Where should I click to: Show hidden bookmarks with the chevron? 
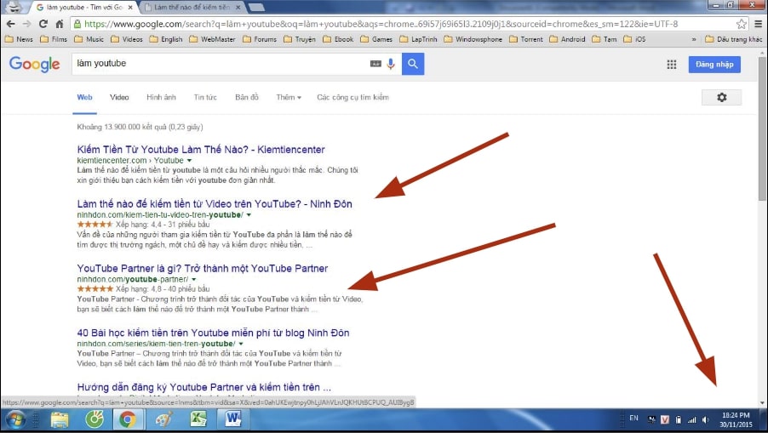pos(694,39)
